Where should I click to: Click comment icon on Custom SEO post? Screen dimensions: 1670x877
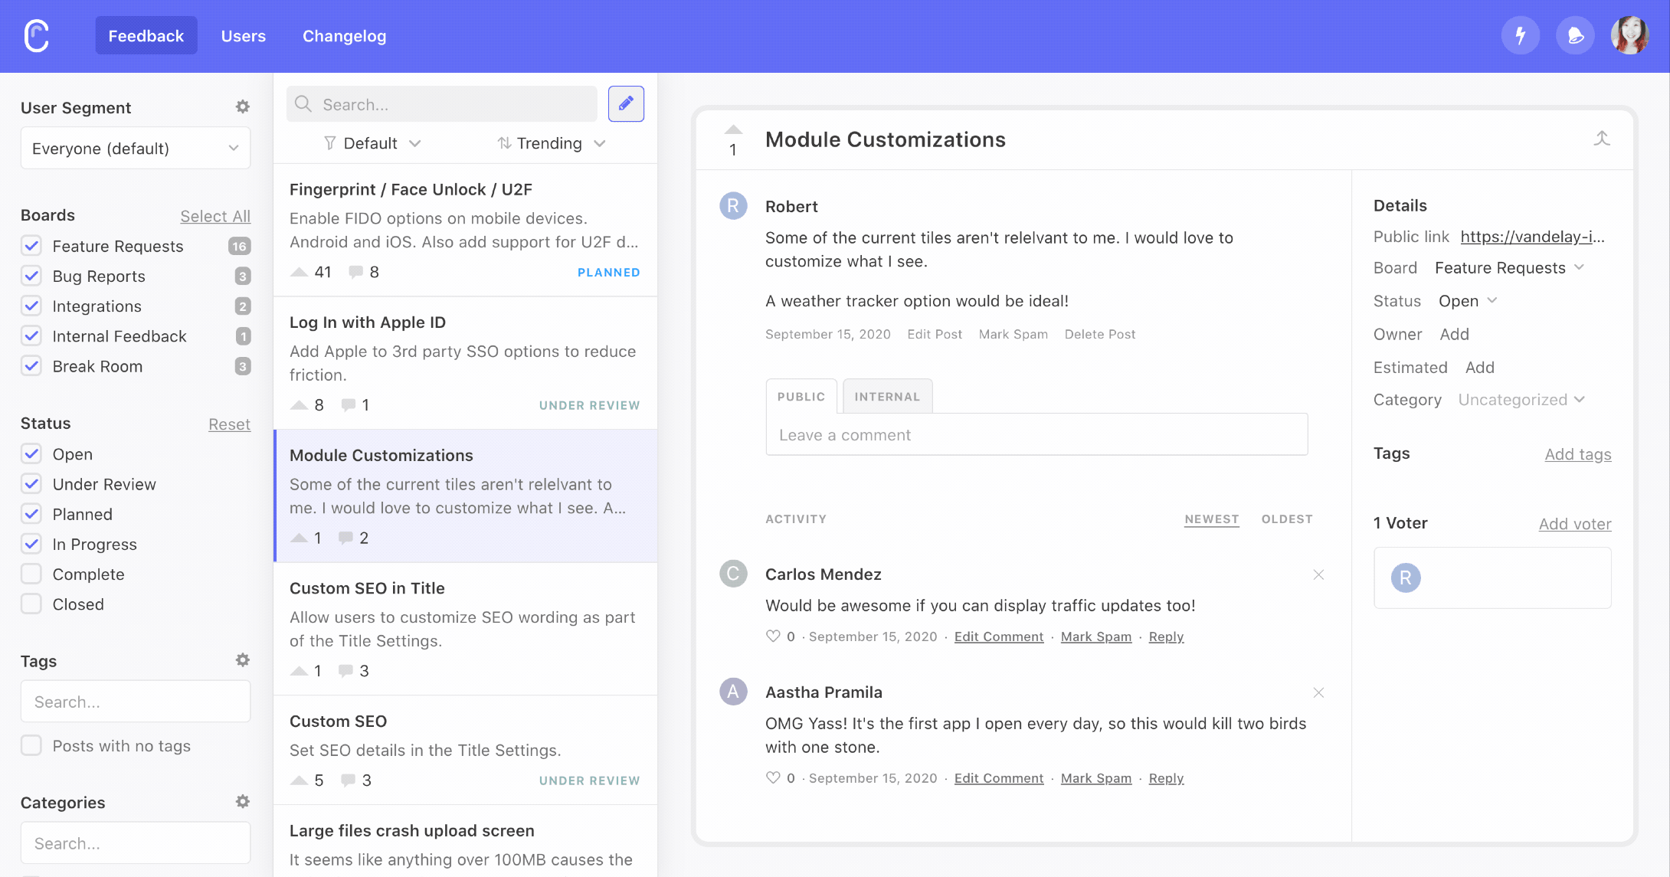pyautogui.click(x=348, y=780)
